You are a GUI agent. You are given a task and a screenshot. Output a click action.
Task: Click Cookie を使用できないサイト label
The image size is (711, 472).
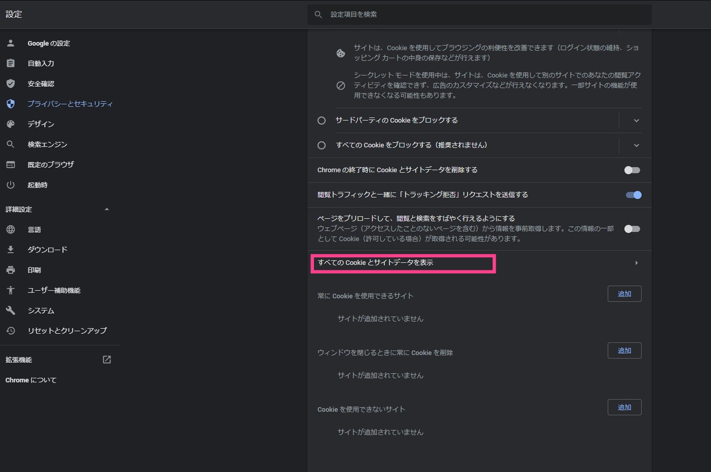click(x=362, y=409)
